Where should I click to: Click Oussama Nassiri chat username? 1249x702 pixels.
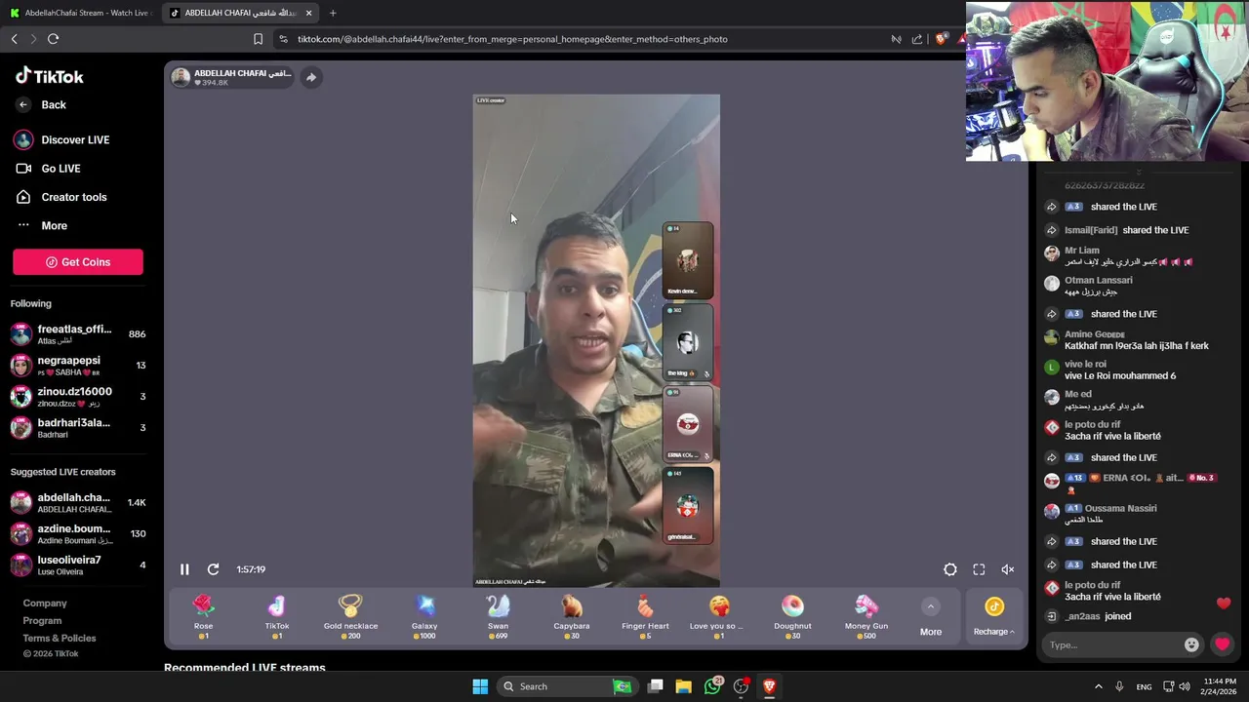click(1120, 508)
